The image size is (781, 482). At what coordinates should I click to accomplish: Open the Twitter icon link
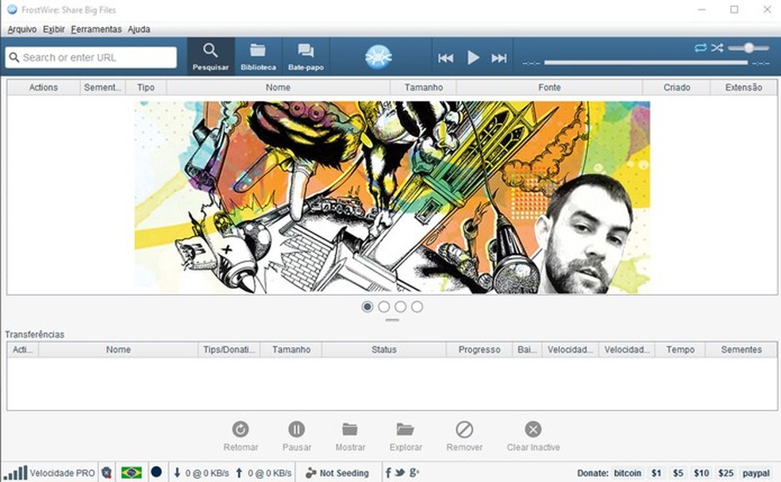(400, 472)
